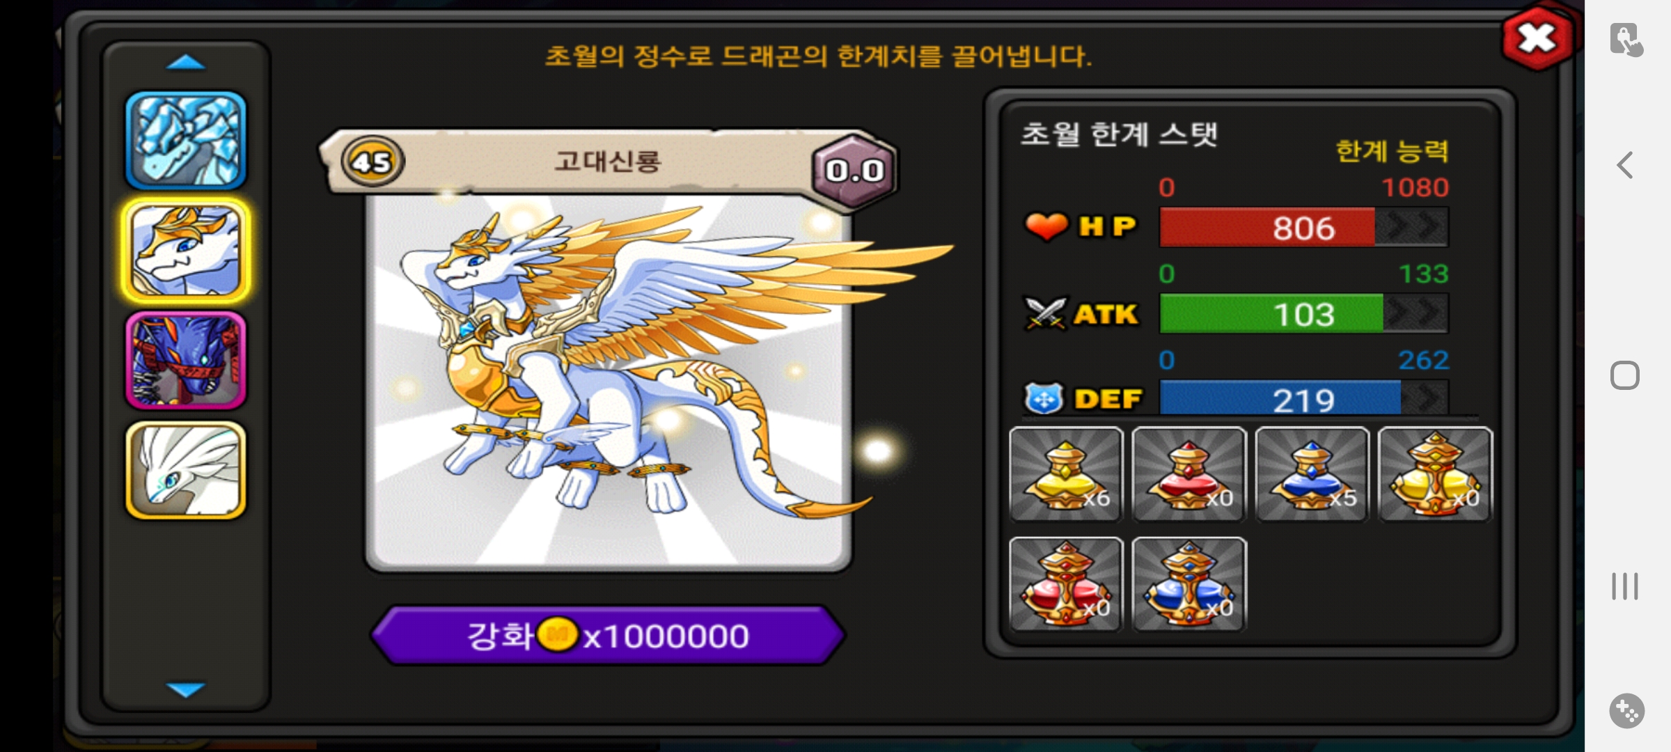Click the green ATK bar showing 103
Screen dimensions: 1671x752
1304,313
